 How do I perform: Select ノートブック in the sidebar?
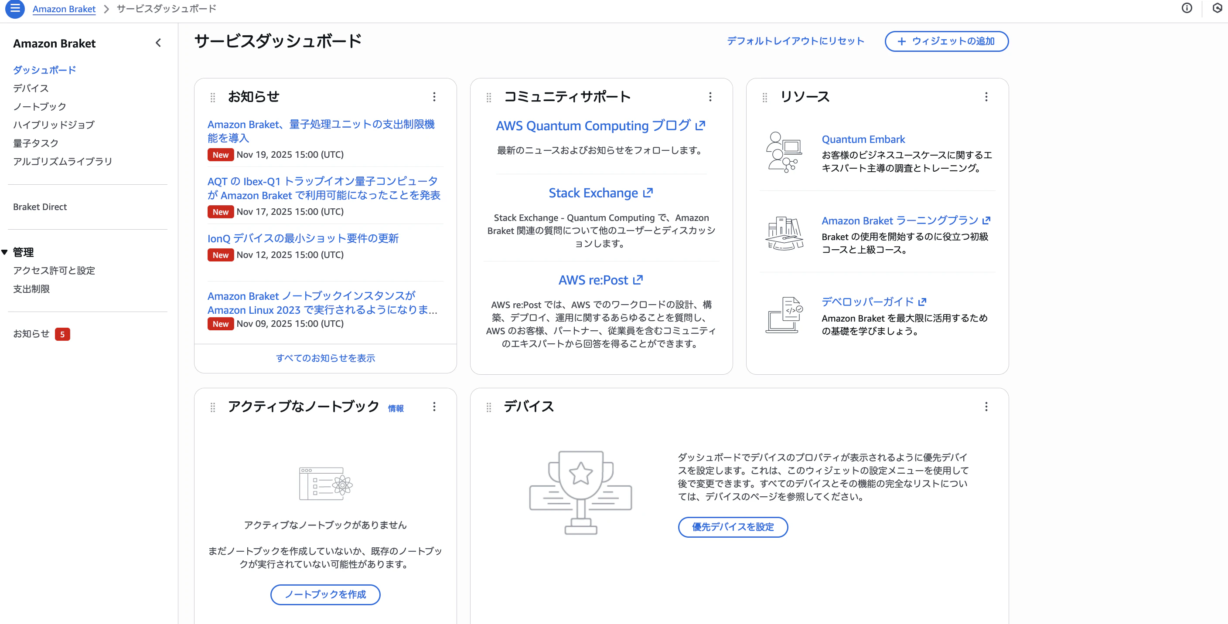(40, 107)
